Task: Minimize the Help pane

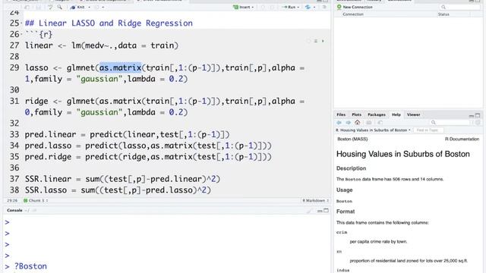Action: [x=471, y=115]
